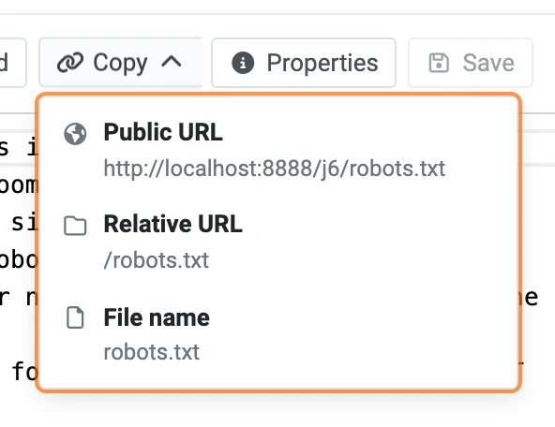Click the upward chevron next to Copy
The image size is (555, 427).
(172, 62)
